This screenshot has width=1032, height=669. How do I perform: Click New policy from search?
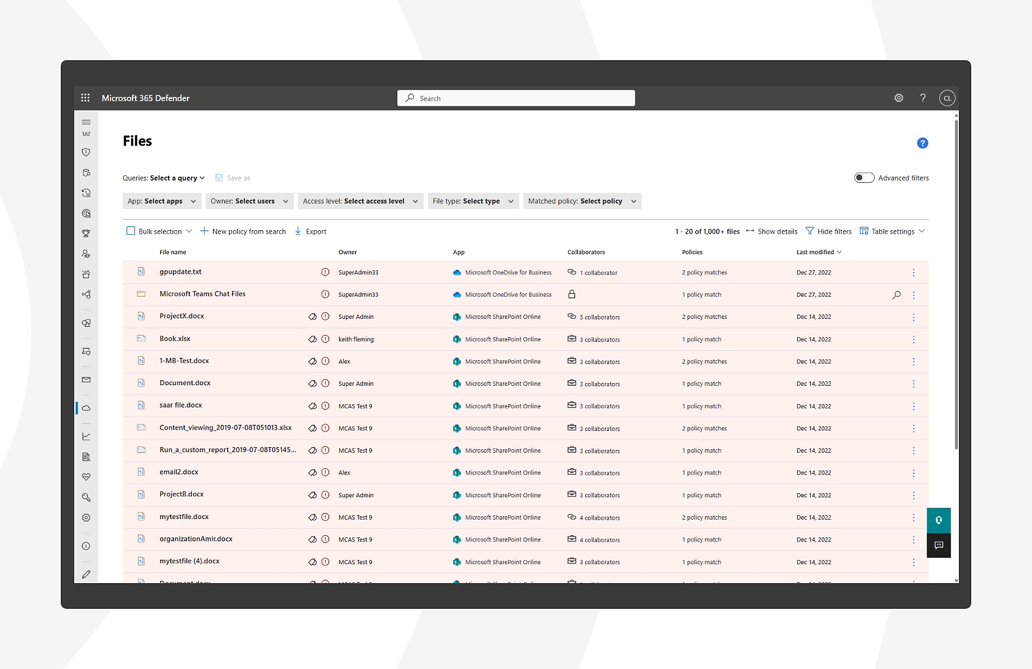243,231
